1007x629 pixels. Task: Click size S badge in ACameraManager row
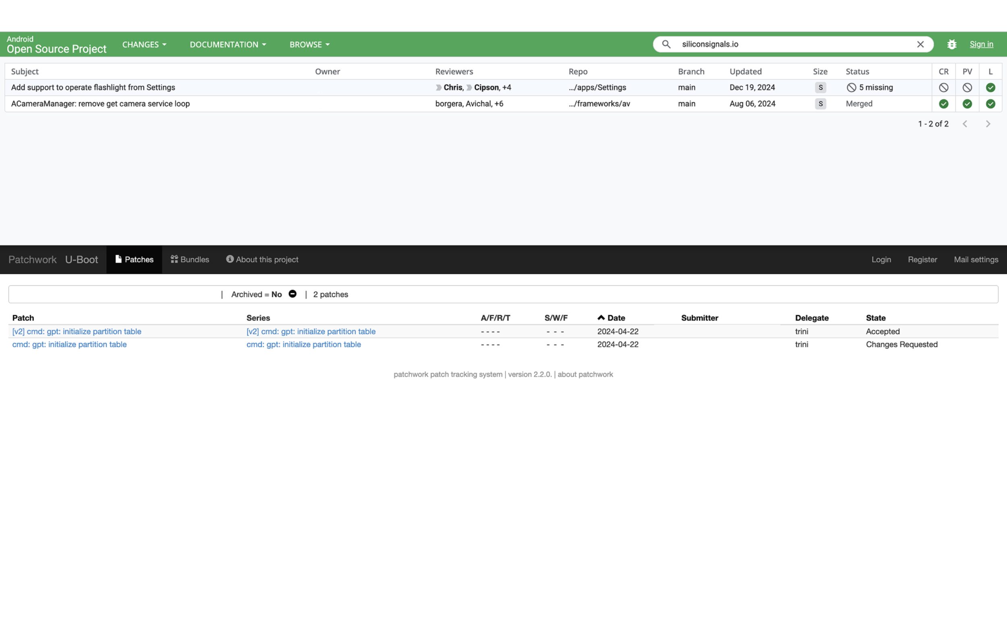tap(821, 103)
